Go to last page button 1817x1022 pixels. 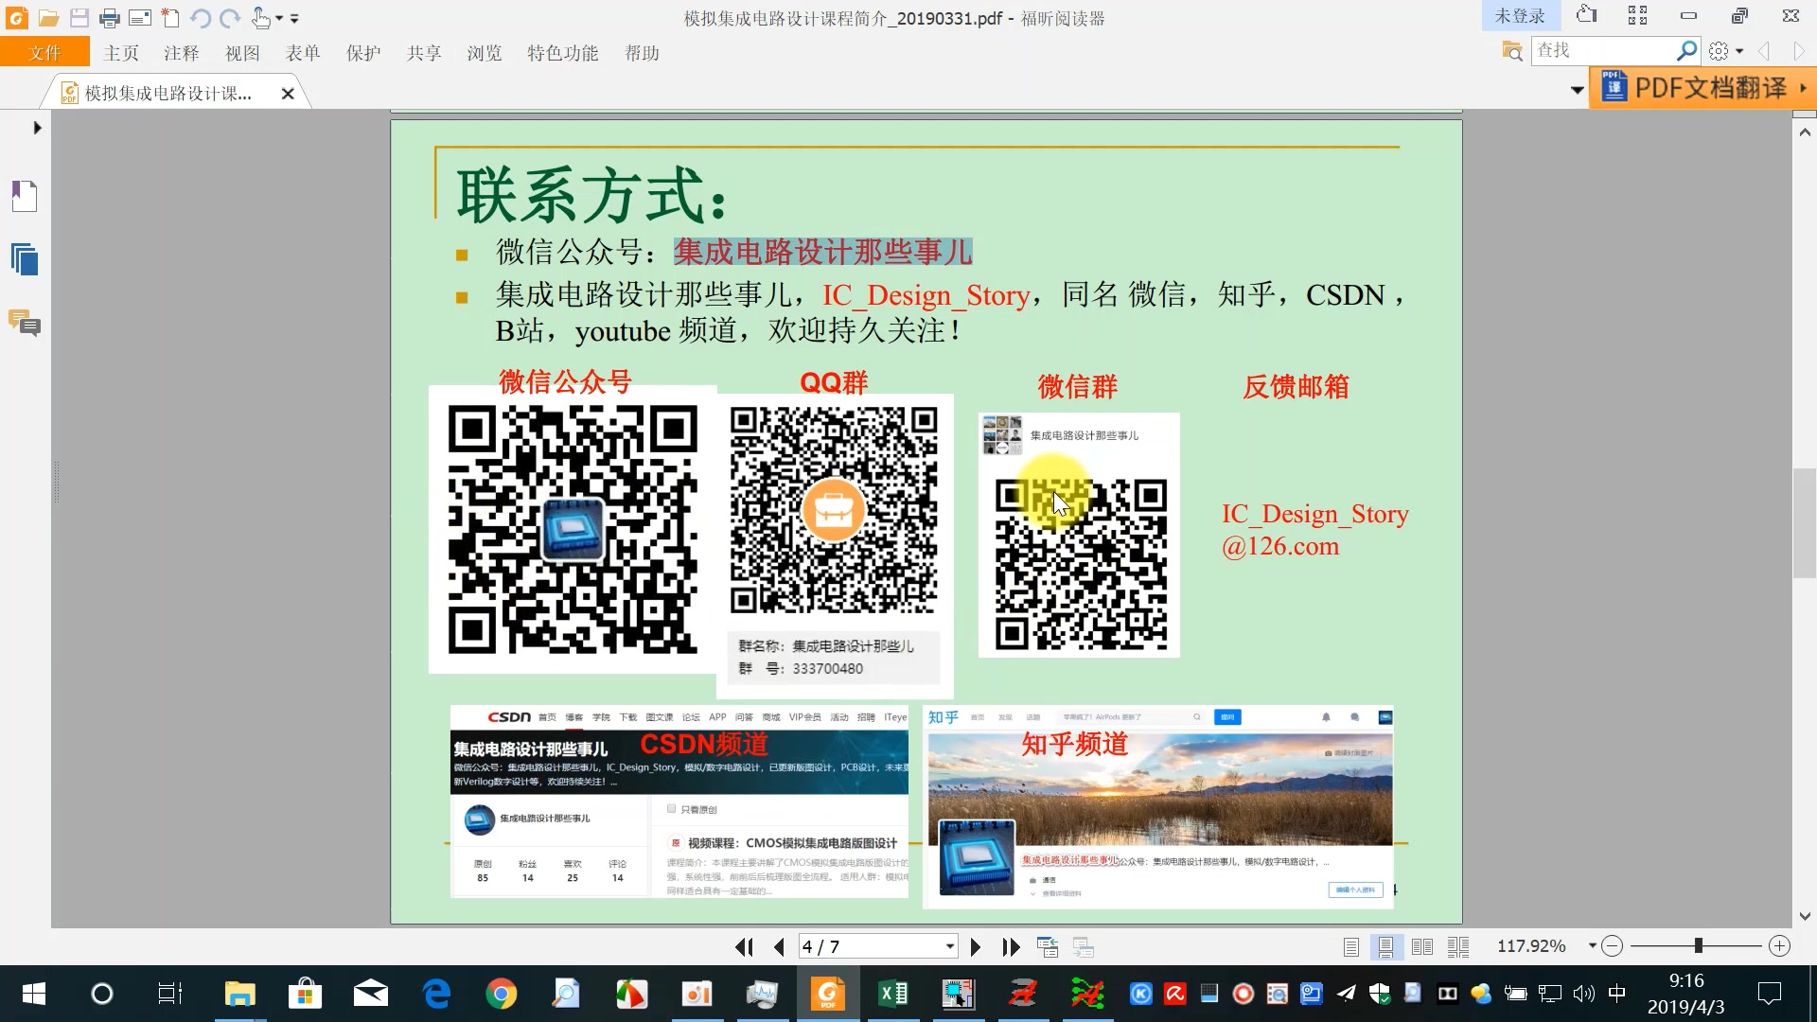pyautogui.click(x=1011, y=946)
